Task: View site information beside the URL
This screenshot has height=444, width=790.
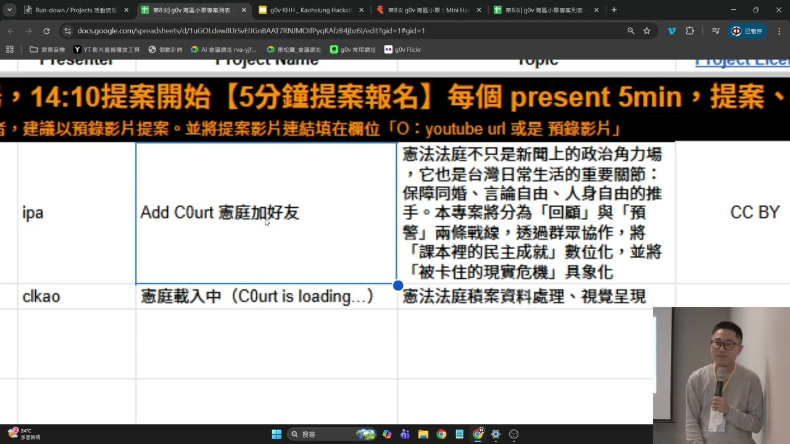Action: pos(67,31)
